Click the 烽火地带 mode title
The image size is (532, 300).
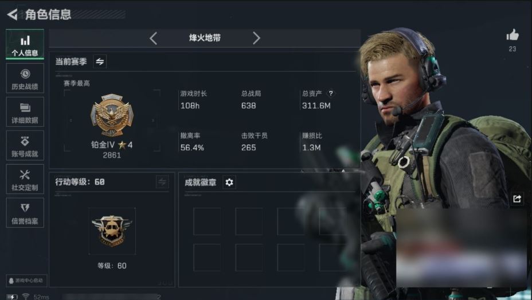point(205,38)
